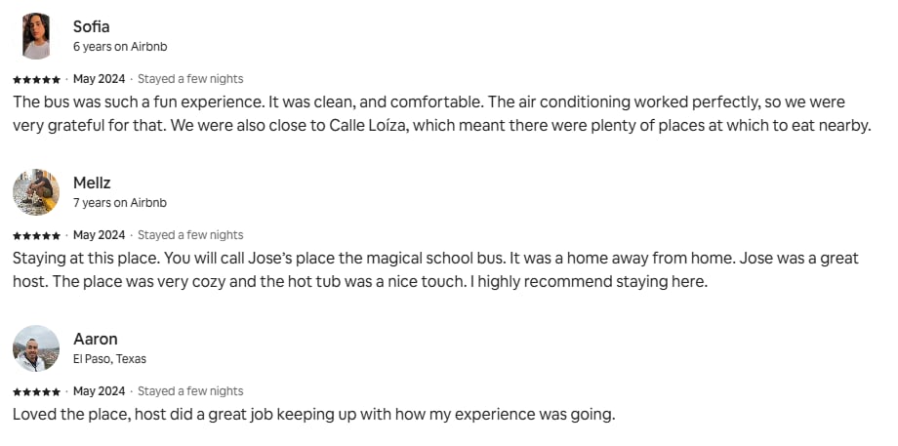The image size is (898, 446).
Task: Click Aaron's 'Loved the place' review text
Action: (x=314, y=414)
